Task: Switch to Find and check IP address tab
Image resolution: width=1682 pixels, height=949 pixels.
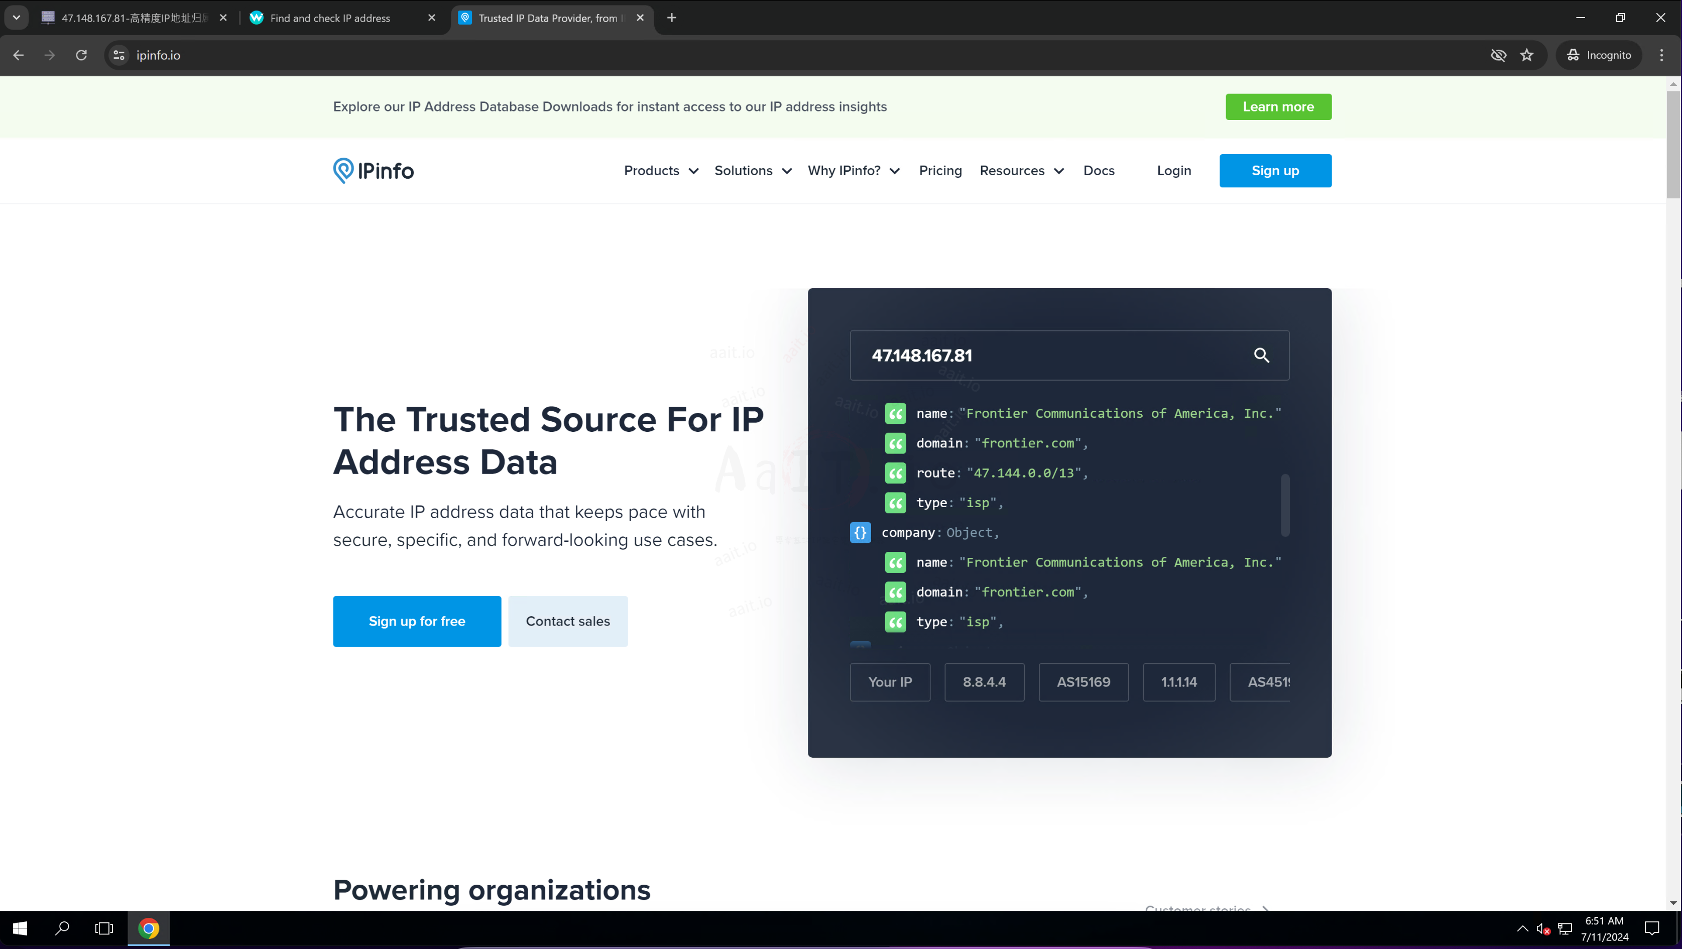Action: (x=343, y=18)
